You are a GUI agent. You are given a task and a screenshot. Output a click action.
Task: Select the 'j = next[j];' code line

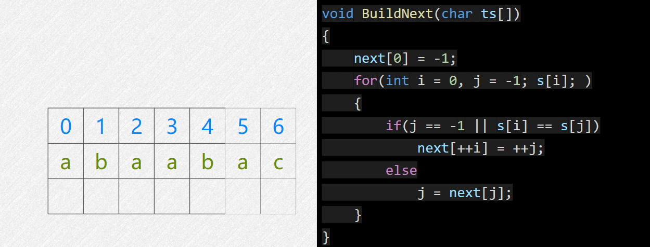pyautogui.click(x=465, y=193)
